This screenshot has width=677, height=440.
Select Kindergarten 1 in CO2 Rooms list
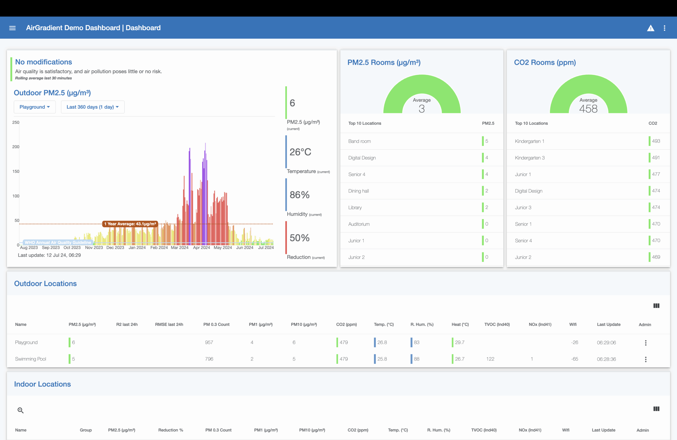(x=529, y=141)
